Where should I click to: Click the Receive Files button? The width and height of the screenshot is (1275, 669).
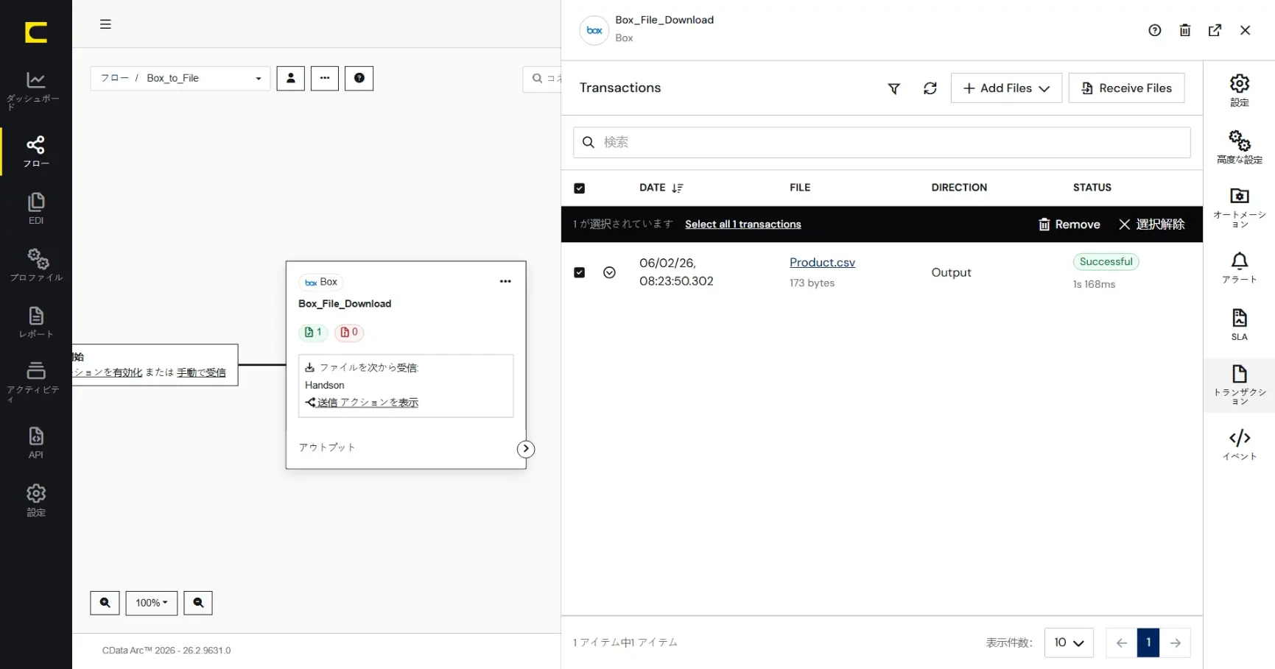[1126, 88]
